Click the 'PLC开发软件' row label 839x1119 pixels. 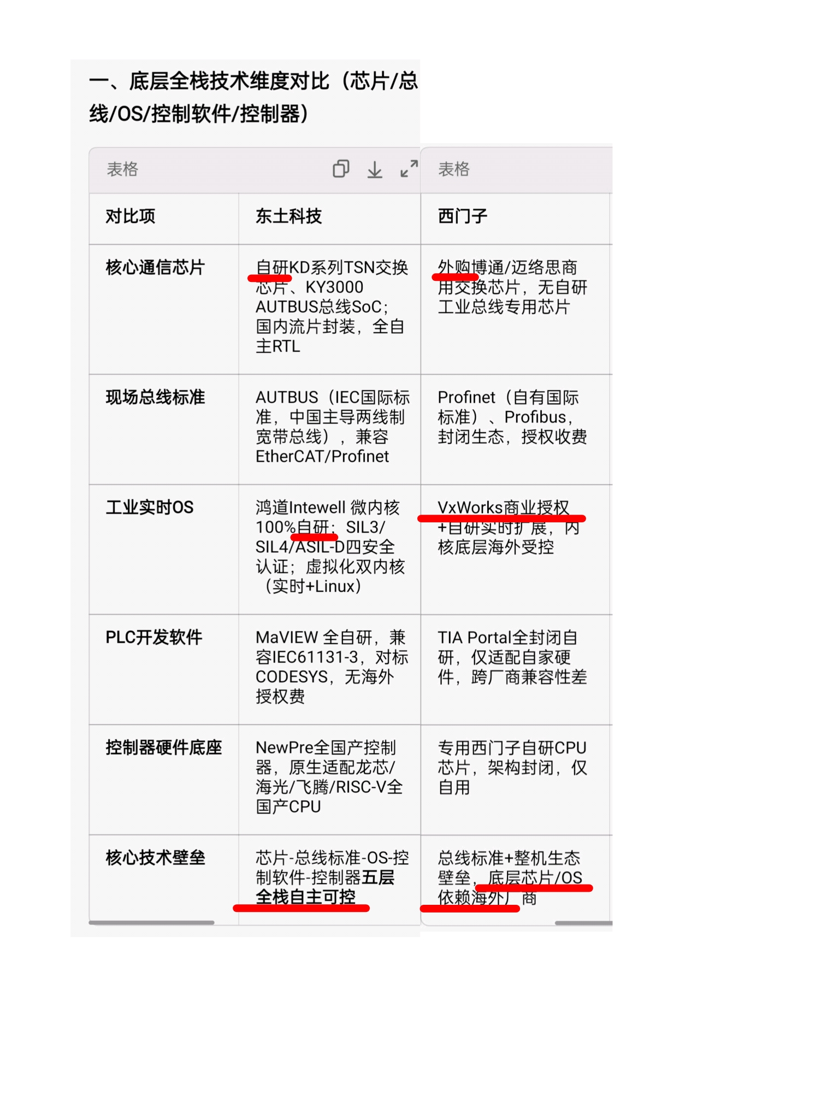(154, 638)
